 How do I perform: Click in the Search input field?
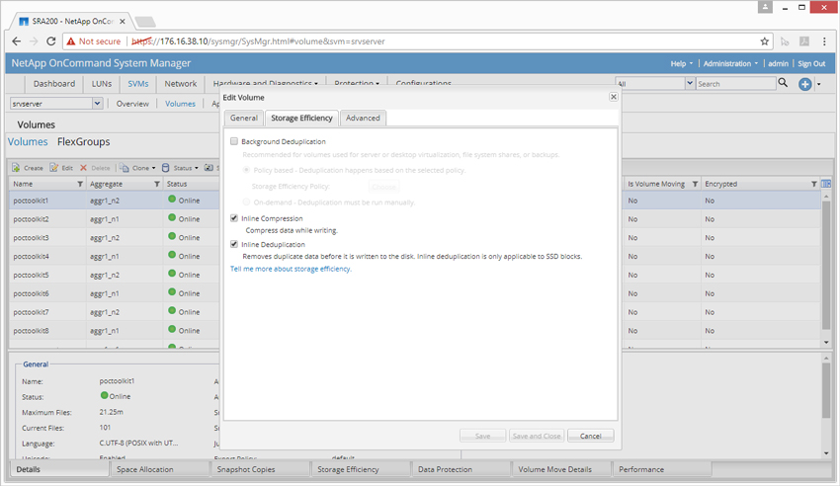pyautogui.click(x=735, y=84)
